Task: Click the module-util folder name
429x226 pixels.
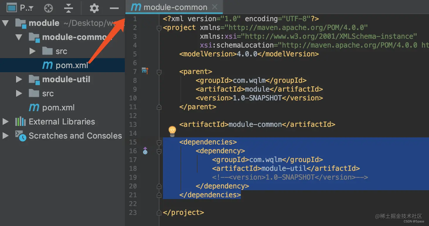Action: tap(66, 79)
